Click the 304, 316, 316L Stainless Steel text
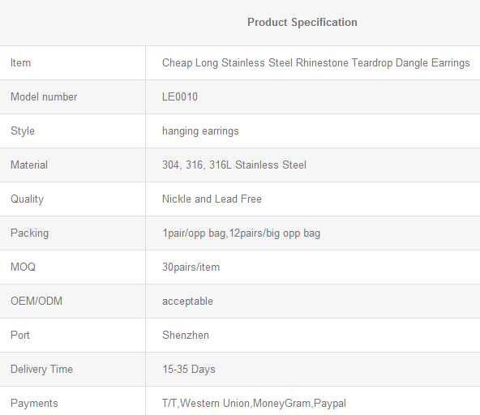The height and width of the screenshot is (415, 480). (x=234, y=165)
